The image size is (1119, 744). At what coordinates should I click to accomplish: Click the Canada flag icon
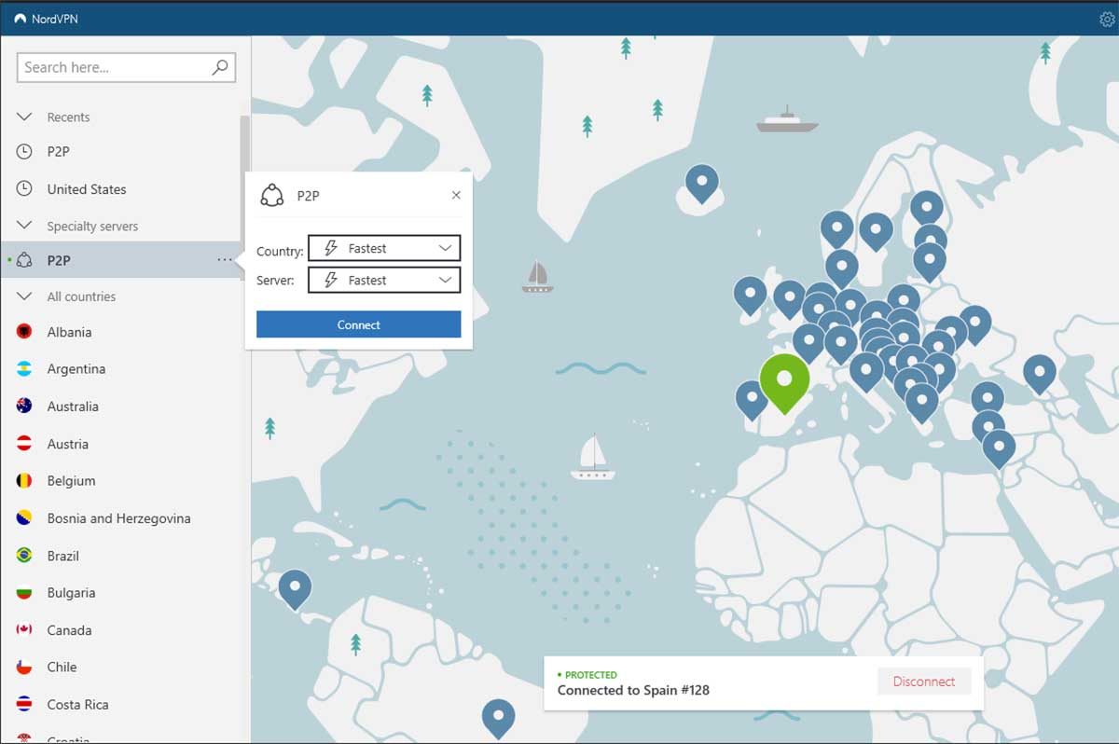tap(24, 630)
